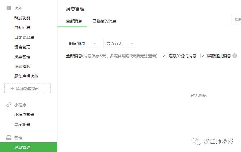
Task: Open 小程序管理 in the sidebar
Action: coord(24,115)
